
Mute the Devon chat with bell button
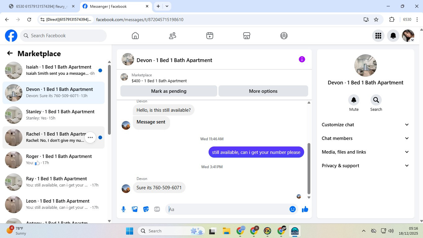click(354, 100)
